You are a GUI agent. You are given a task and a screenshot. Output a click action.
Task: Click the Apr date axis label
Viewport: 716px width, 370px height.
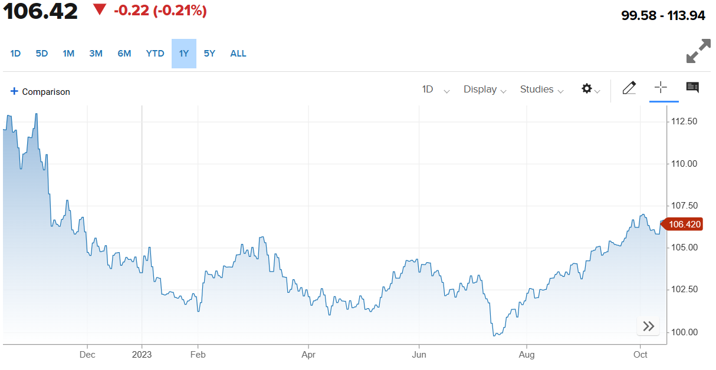[308, 354]
